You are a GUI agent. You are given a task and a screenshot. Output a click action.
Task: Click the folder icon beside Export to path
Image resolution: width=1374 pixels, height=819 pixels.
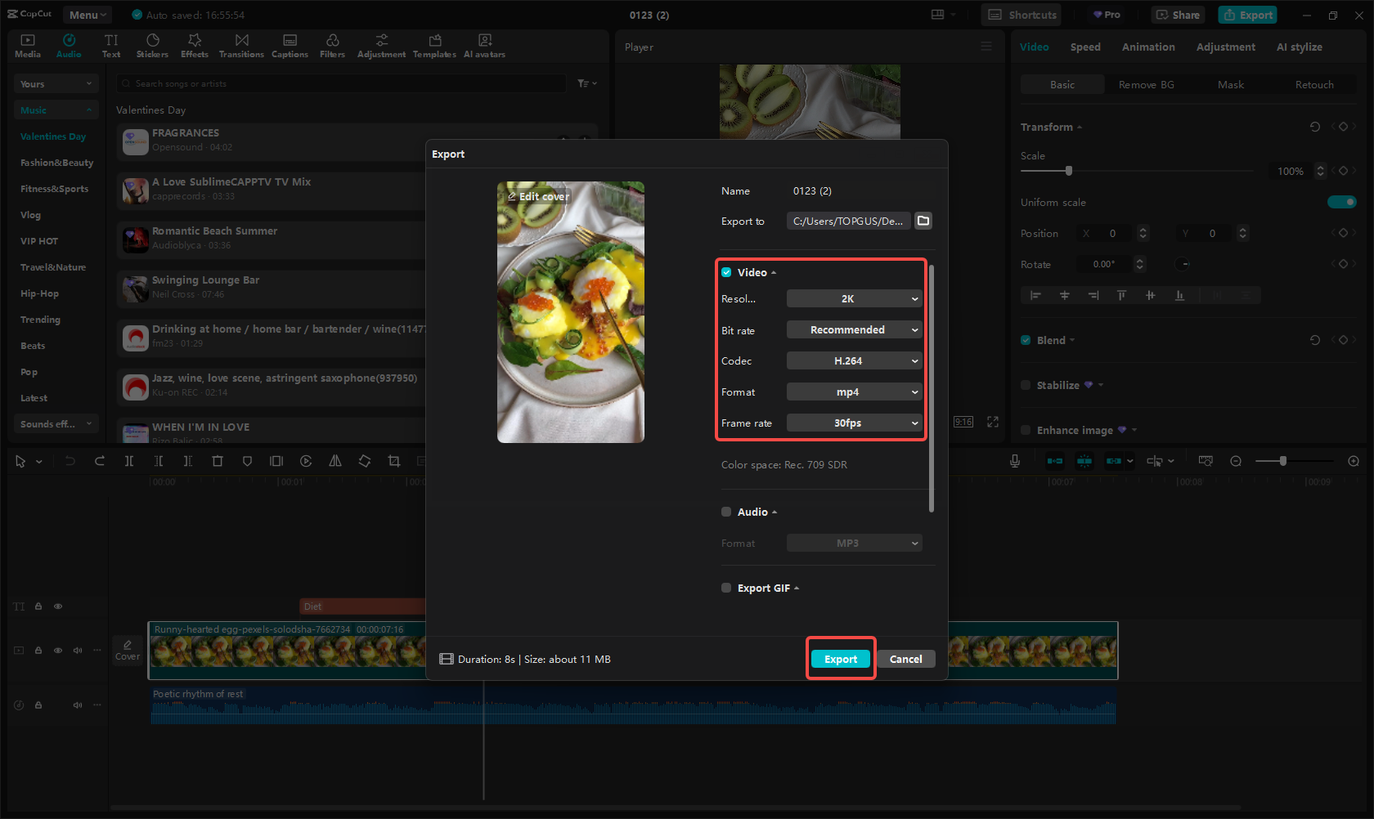tap(923, 221)
